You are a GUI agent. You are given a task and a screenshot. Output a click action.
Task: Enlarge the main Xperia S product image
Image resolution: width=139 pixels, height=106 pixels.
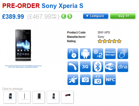coord(23,46)
